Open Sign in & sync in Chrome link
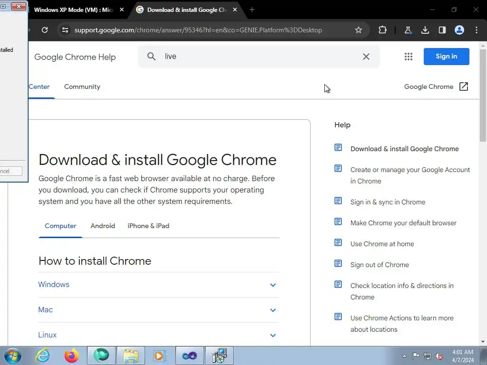 [388, 202]
